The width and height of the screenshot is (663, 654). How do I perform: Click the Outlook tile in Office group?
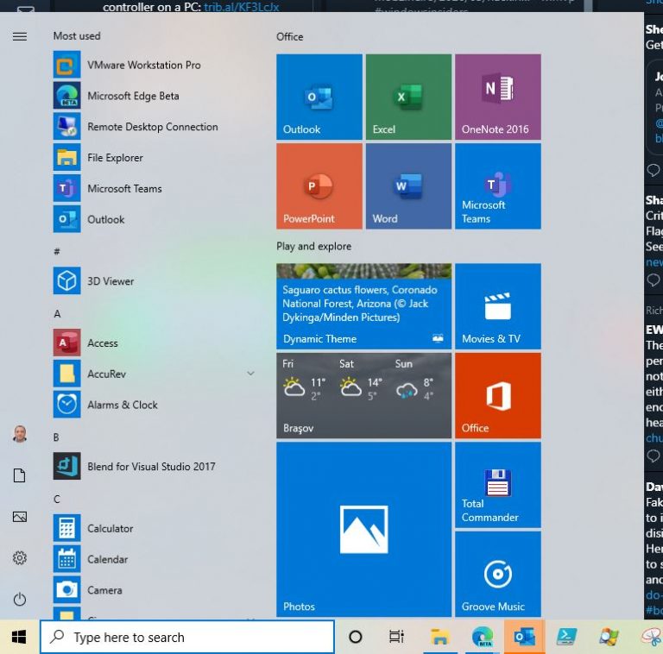319,97
